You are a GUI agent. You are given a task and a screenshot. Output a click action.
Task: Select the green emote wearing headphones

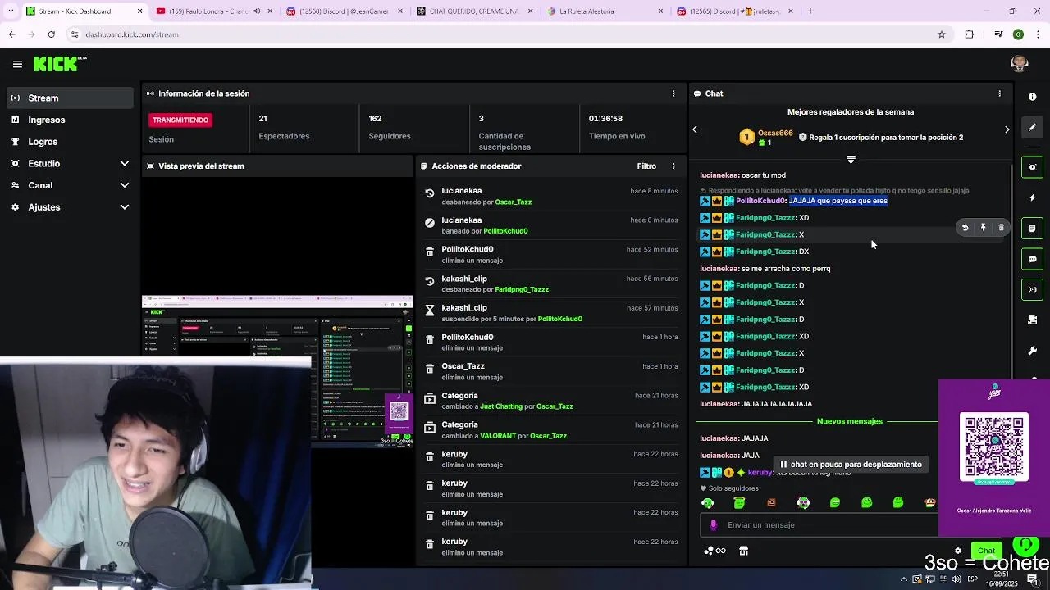[708, 502]
